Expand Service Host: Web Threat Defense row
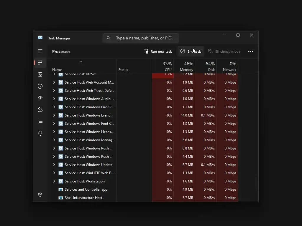Screen dimensions: 302x226 point(54,91)
